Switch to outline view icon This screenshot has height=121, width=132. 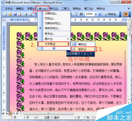(x=14, y=114)
